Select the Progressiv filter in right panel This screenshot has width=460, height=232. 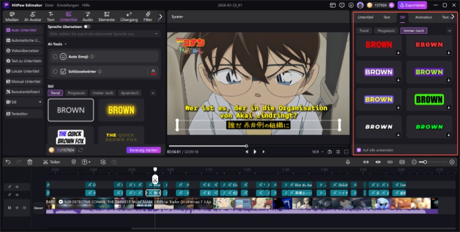386,30
